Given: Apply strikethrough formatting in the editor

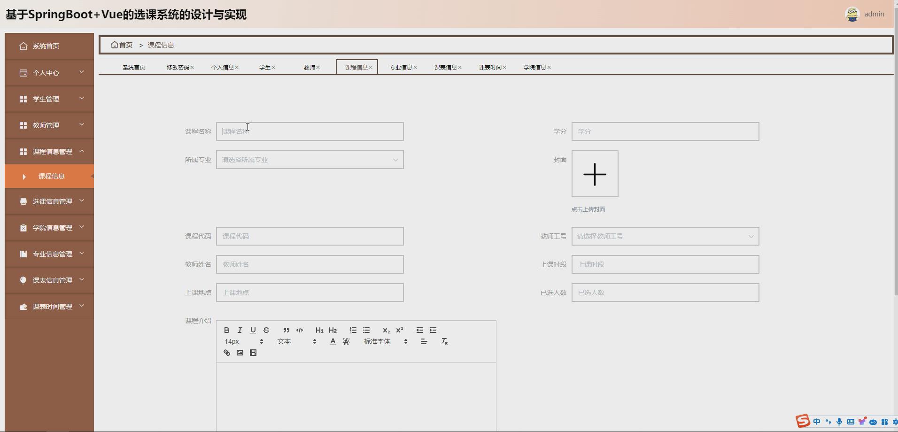Looking at the screenshot, I should [x=266, y=330].
